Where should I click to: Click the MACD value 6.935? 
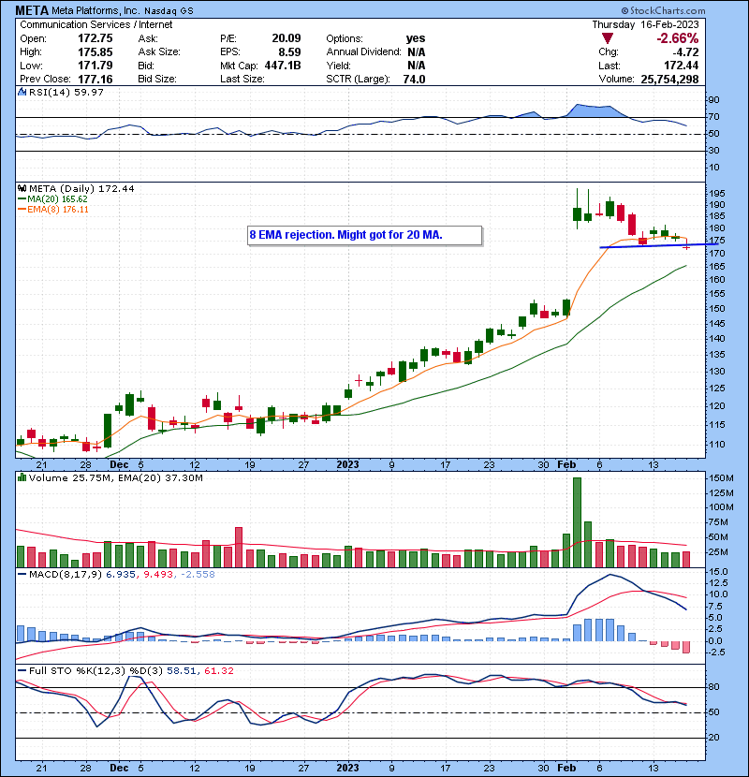click(121, 575)
